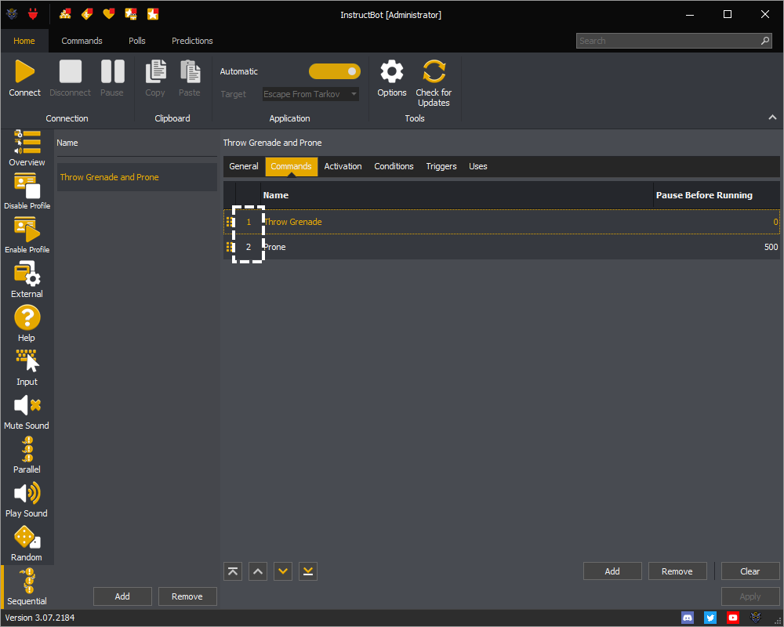Click Check for Updates icon
Viewport: 784px width, 627px height.
click(434, 71)
